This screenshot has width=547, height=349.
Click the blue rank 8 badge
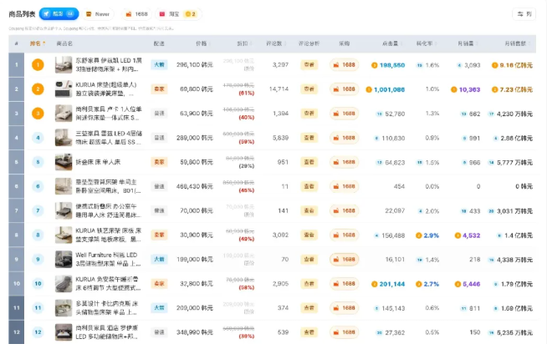tap(38, 235)
